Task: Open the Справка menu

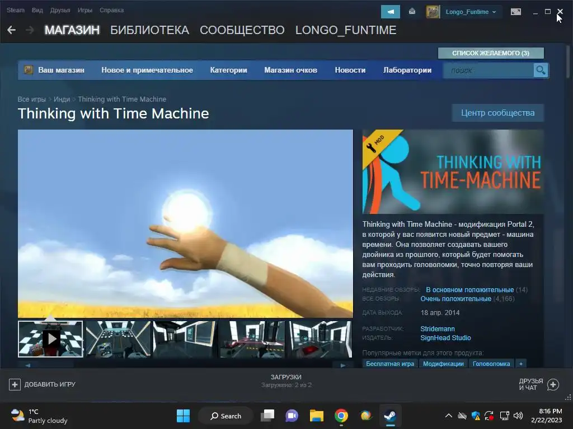Action: click(x=111, y=10)
